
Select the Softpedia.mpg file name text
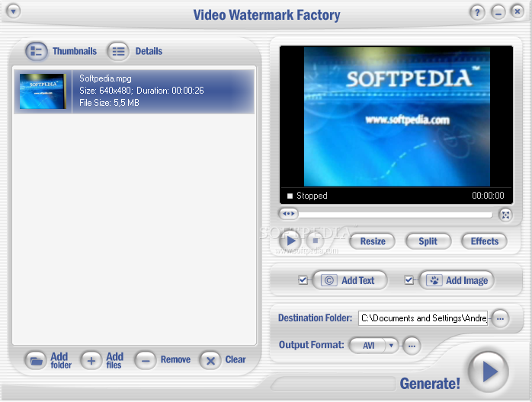coord(105,78)
